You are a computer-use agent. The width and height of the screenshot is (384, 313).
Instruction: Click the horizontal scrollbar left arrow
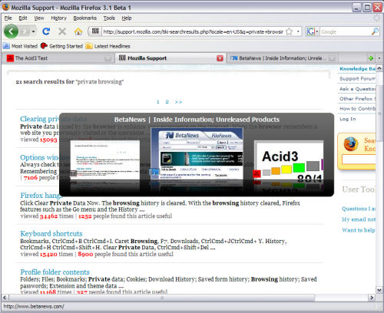coord(5,298)
